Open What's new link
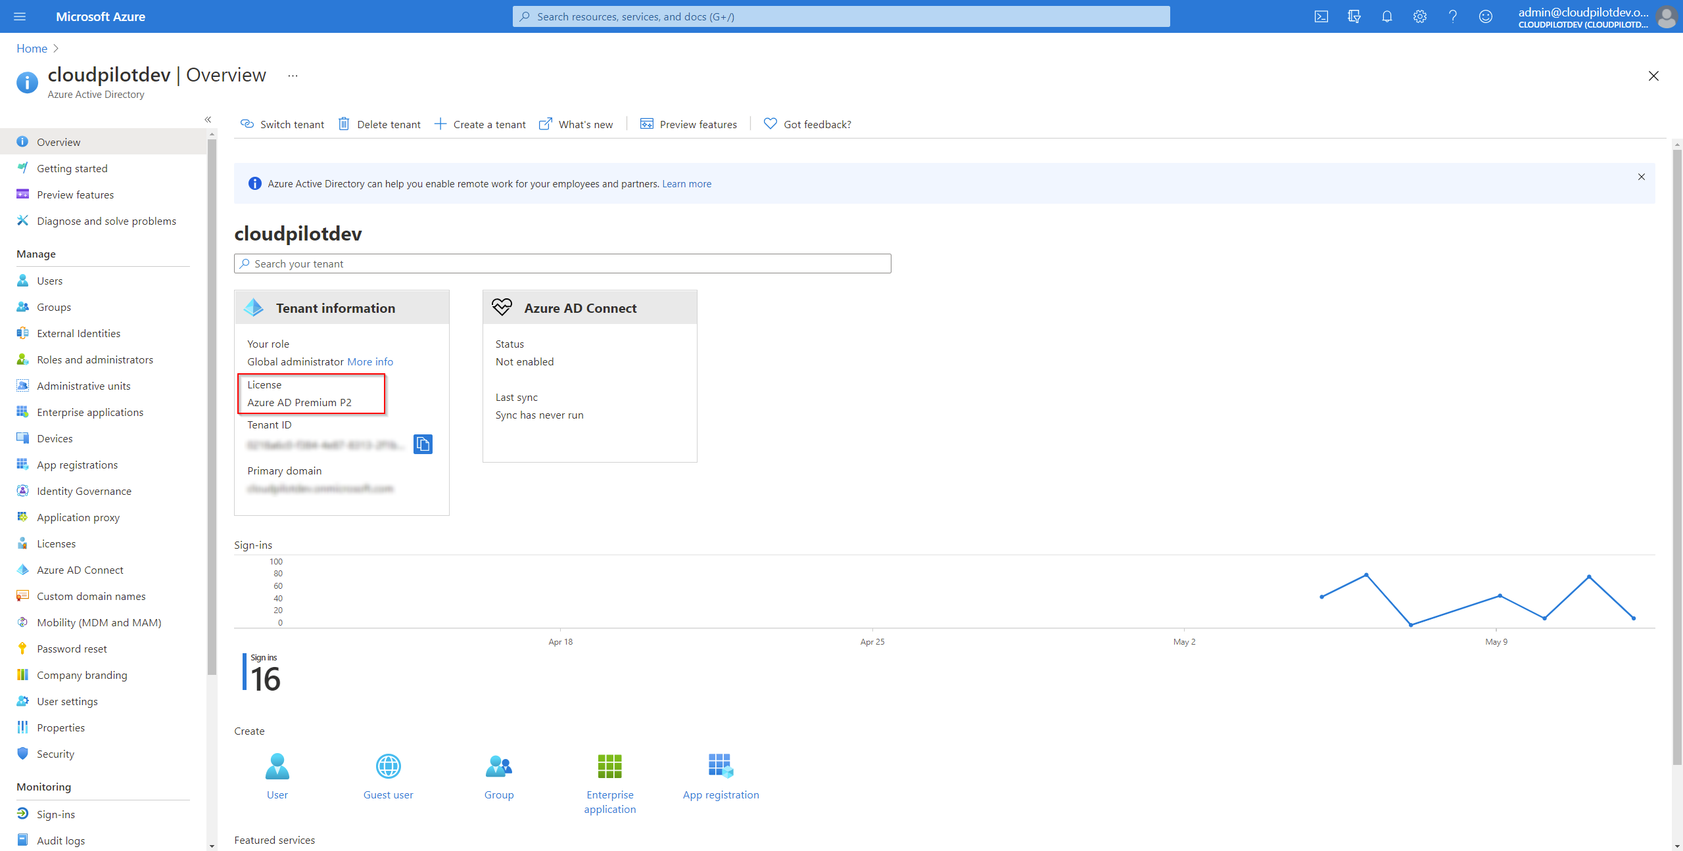Viewport: 1683px width, 851px height. pyautogui.click(x=576, y=124)
